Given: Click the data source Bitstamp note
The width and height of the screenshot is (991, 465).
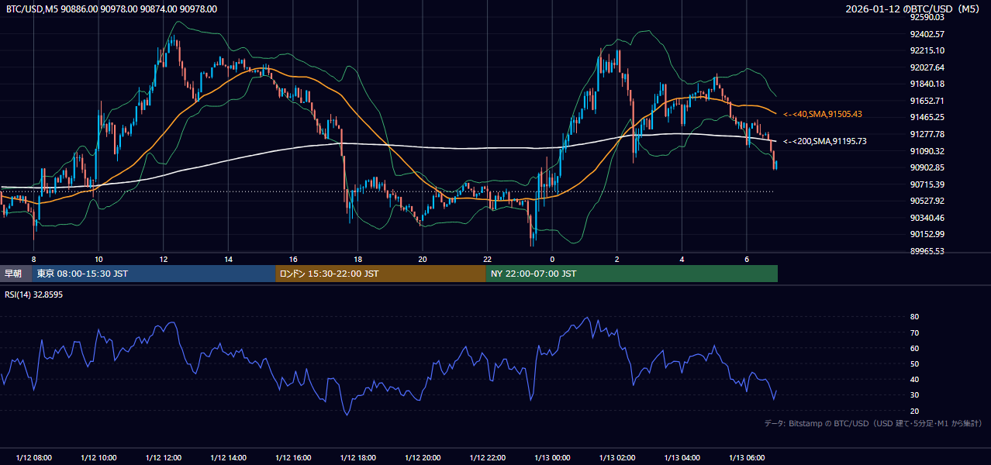Looking at the screenshot, I should click(873, 423).
